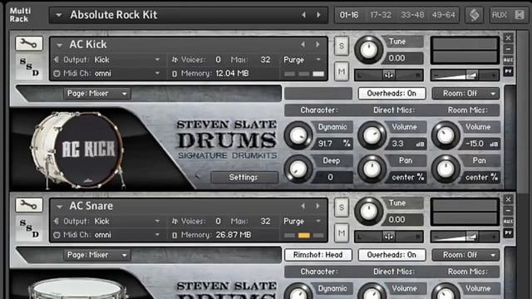
Task: Mute the AC Kick instrument
Action: [342, 71]
